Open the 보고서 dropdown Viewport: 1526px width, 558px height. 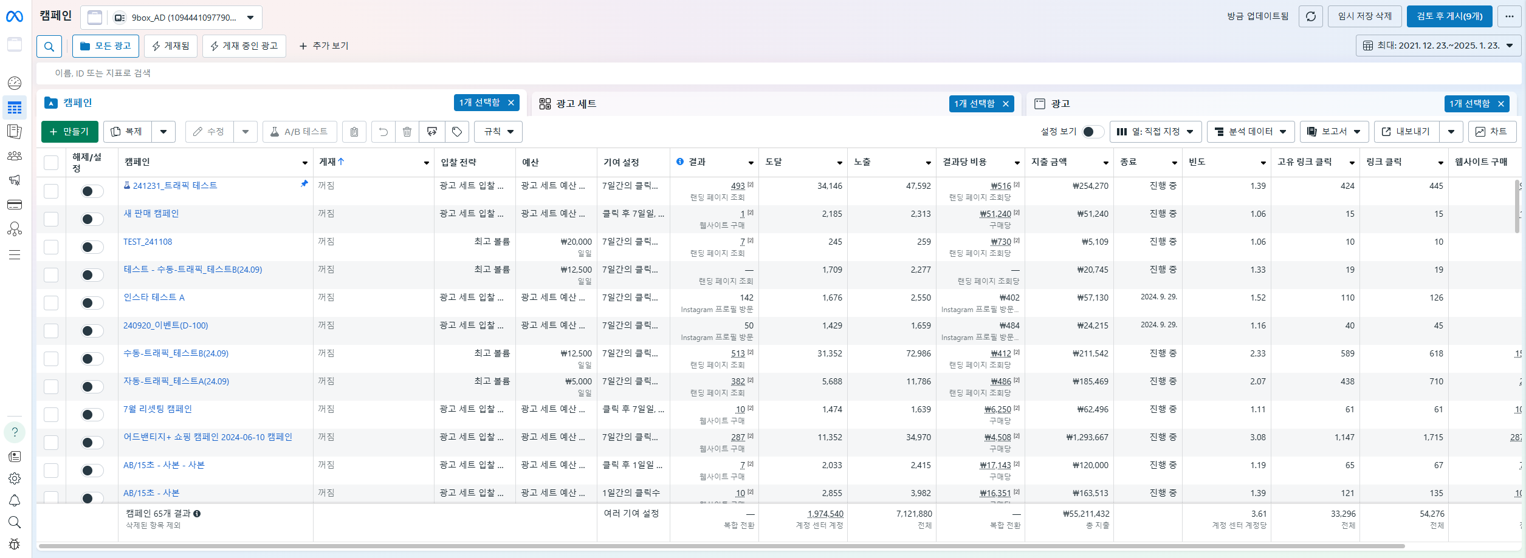coord(1334,132)
